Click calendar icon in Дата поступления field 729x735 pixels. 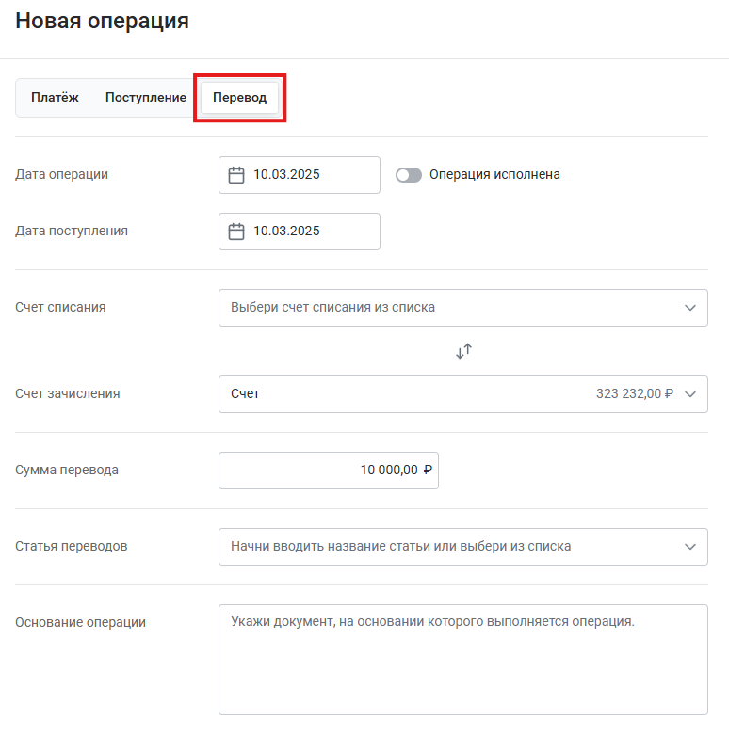point(236,232)
